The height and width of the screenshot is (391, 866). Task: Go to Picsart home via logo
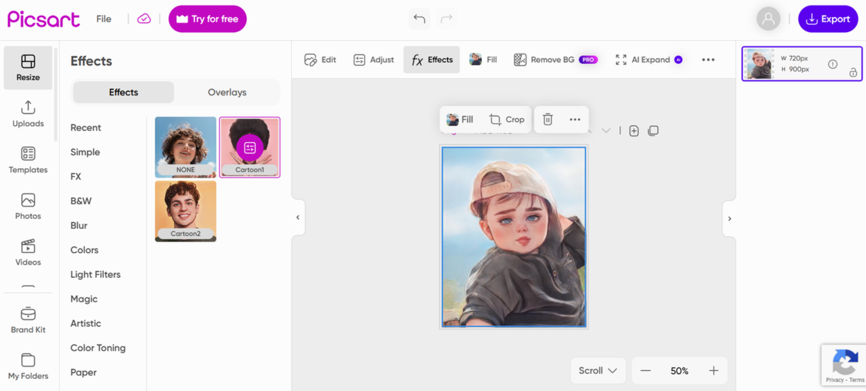click(x=44, y=19)
